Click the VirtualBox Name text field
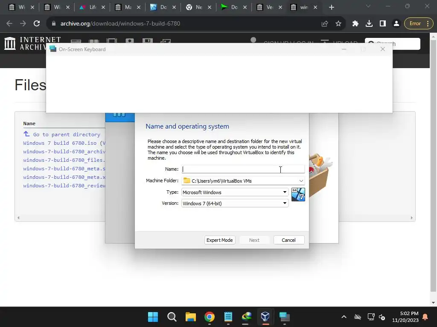Screen dimensions: 437x327 [243, 169]
